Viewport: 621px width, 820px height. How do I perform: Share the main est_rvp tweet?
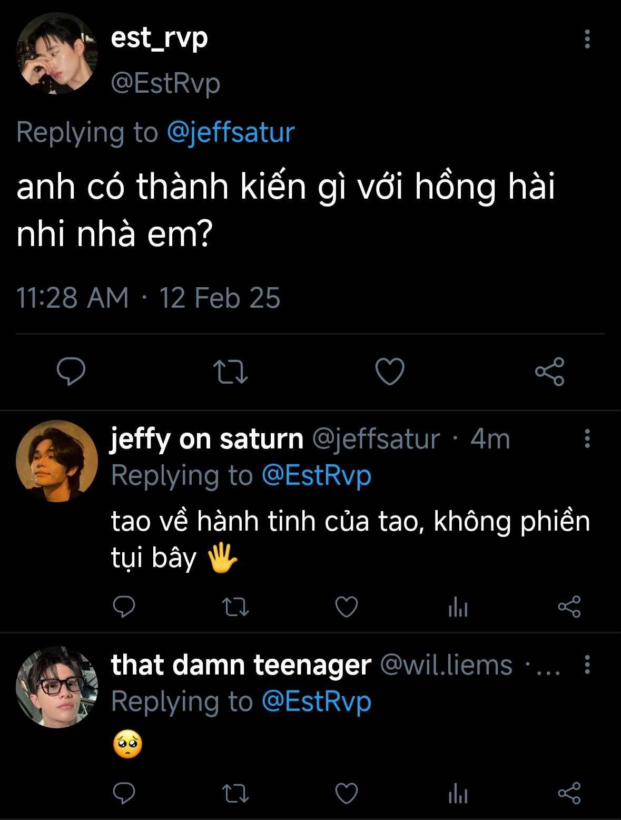(550, 372)
